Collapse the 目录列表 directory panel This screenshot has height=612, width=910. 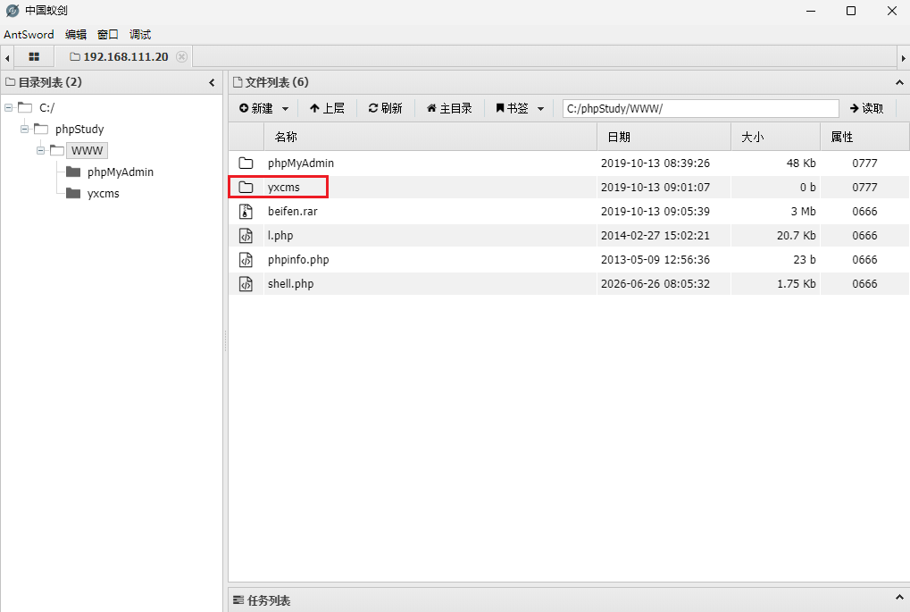(x=213, y=82)
